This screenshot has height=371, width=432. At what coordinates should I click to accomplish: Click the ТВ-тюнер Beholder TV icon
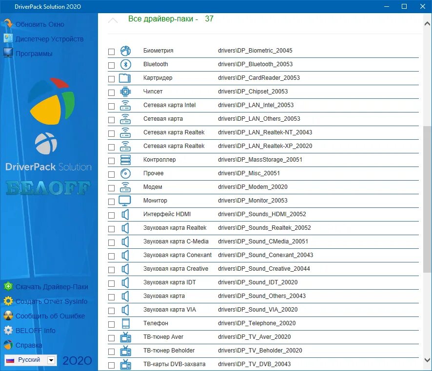tap(126, 351)
